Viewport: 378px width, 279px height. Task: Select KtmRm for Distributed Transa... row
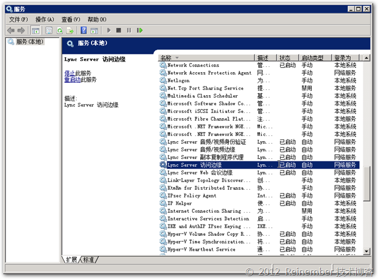point(259,188)
